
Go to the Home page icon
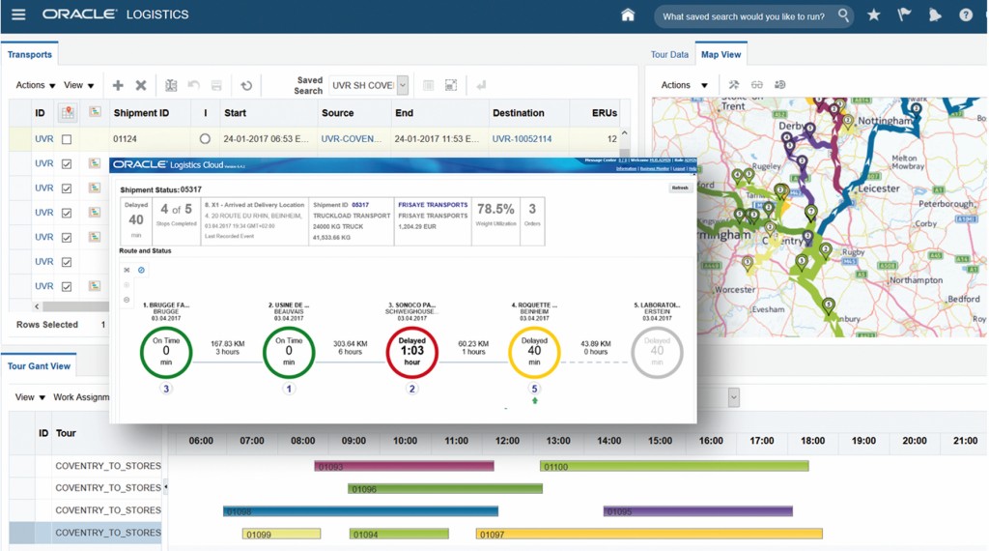[628, 15]
